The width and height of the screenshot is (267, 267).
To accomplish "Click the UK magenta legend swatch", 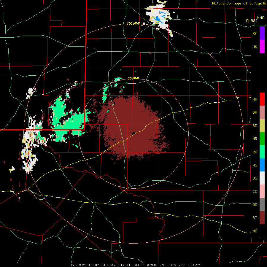I will [262, 47].
